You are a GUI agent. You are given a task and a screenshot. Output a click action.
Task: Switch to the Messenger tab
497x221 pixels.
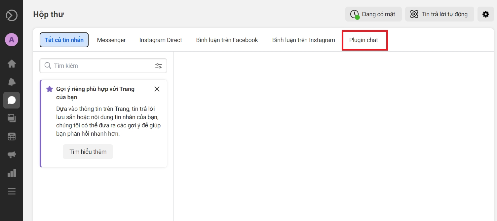coord(111,40)
